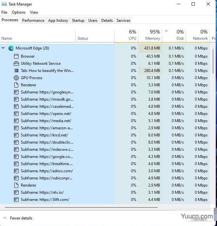The height and width of the screenshot is (226, 217).
Task: Select the Processes tab
Action: coord(10,20)
